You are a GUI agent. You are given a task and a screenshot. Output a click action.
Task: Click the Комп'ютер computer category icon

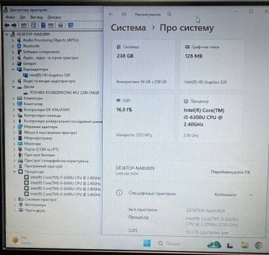tap(20, 104)
